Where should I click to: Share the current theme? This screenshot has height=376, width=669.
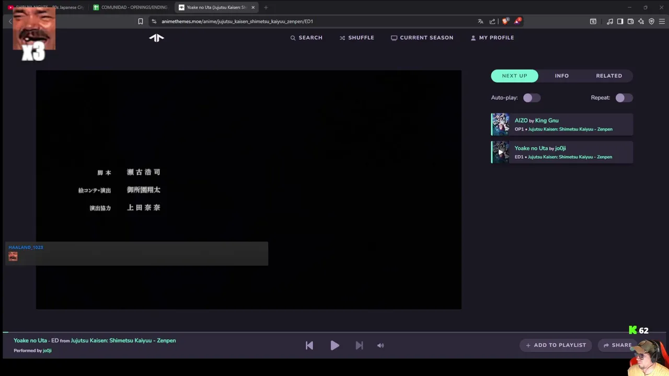coord(617,345)
